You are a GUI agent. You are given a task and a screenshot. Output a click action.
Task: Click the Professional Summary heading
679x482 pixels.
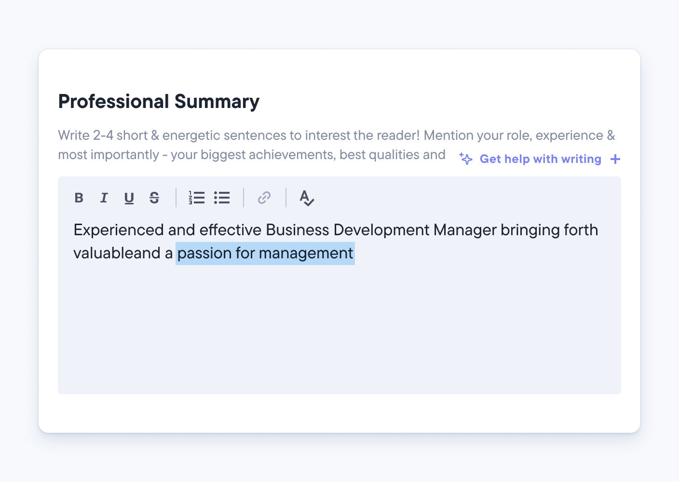point(159,101)
